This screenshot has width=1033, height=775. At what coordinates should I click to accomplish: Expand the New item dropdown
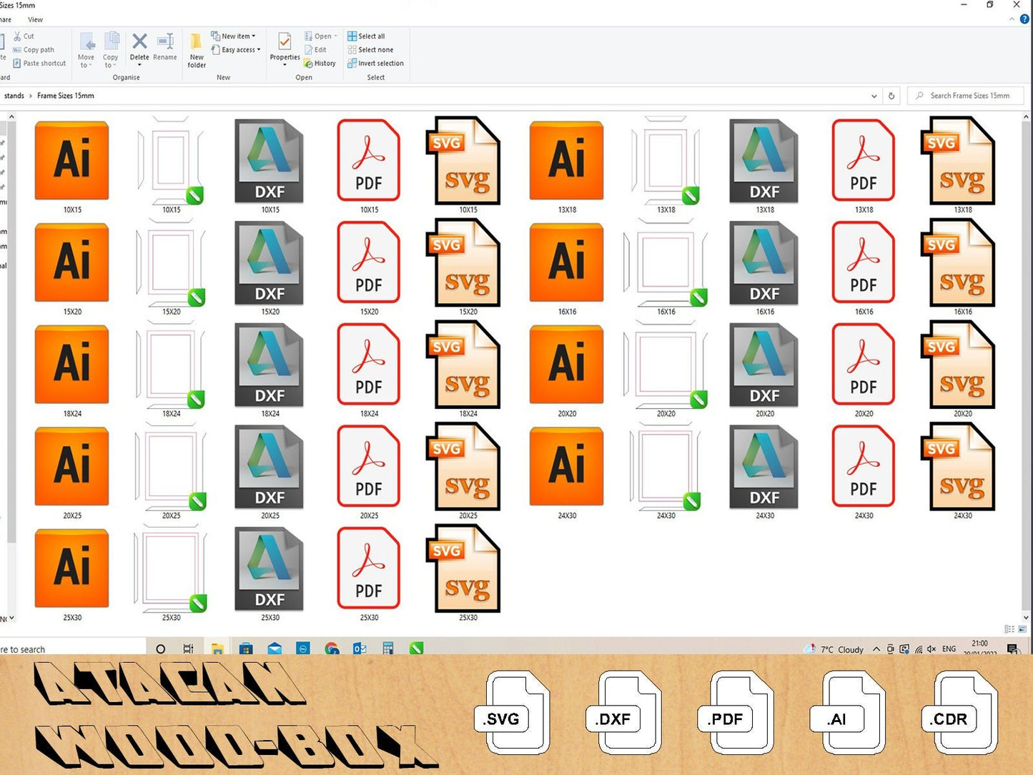coord(234,36)
